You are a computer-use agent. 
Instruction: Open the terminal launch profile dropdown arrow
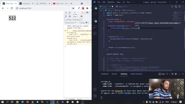[x=169, y=74]
